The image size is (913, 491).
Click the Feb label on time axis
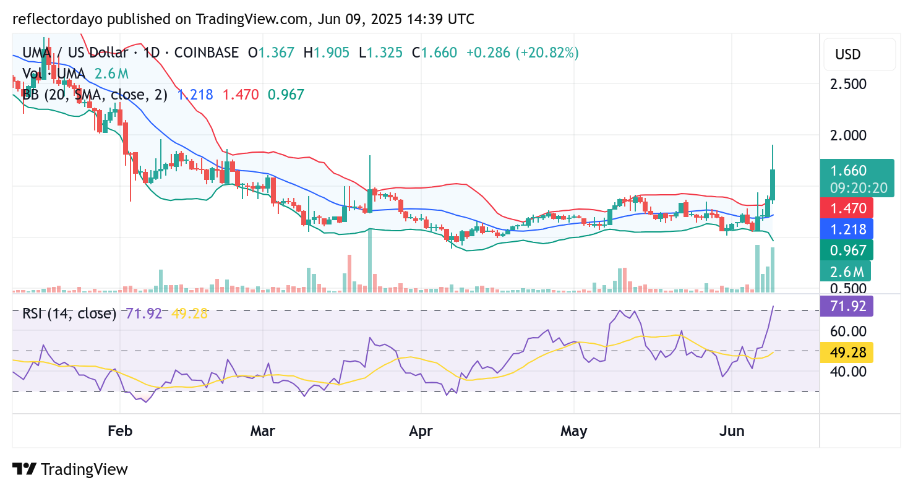point(120,431)
